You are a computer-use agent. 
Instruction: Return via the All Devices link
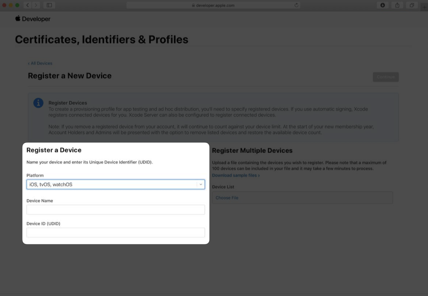pos(40,63)
